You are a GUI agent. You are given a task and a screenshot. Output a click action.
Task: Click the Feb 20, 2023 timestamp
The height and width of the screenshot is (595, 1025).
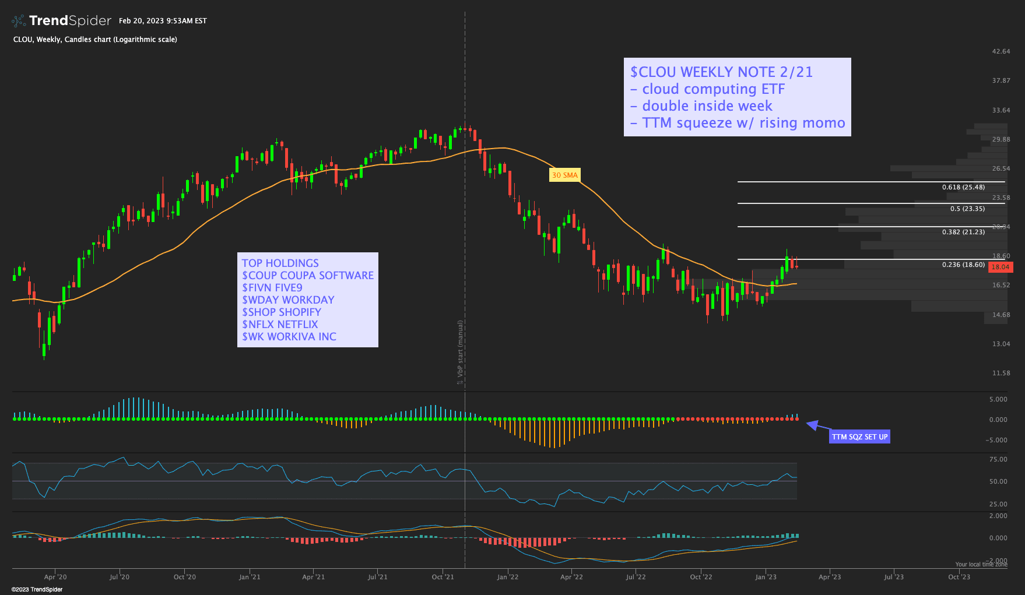pyautogui.click(x=163, y=21)
